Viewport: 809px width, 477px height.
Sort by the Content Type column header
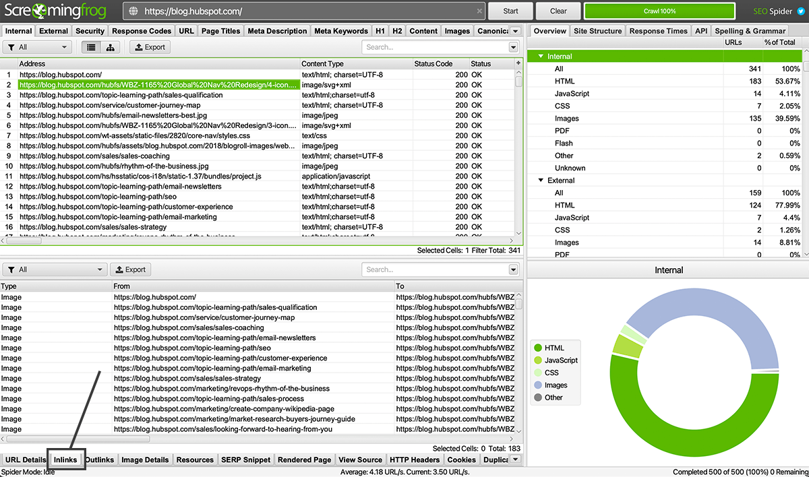[x=357, y=64]
